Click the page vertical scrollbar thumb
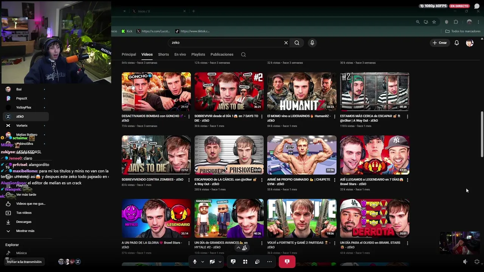This screenshot has height=272, width=484. coord(481,134)
